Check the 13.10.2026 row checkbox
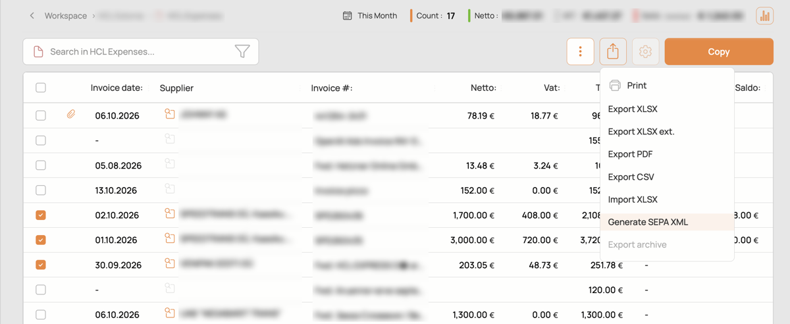The image size is (790, 324). click(41, 190)
